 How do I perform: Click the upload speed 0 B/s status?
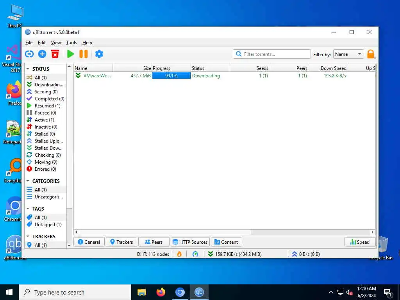[306, 254]
